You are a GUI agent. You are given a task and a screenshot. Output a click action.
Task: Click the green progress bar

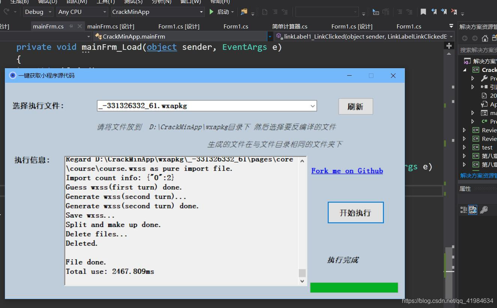pos(354,287)
